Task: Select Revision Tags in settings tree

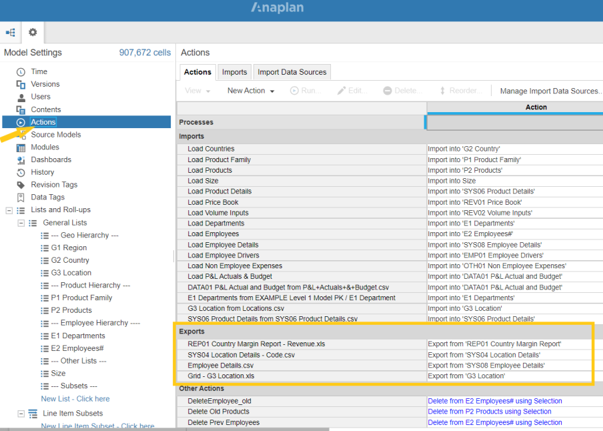Action: click(x=54, y=185)
